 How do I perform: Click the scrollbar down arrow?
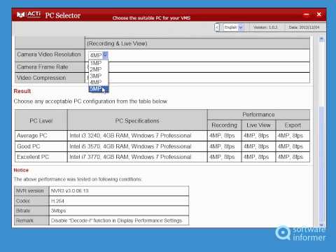tap(322, 225)
